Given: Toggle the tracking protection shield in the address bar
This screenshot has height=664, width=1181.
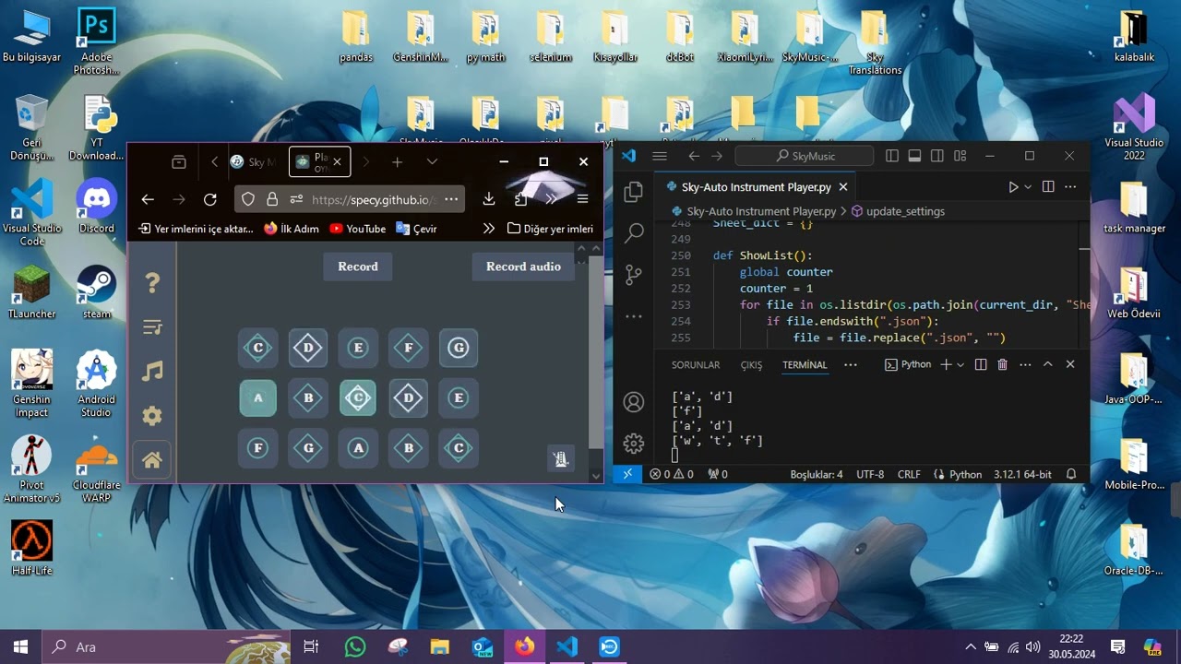Looking at the screenshot, I should [x=247, y=199].
